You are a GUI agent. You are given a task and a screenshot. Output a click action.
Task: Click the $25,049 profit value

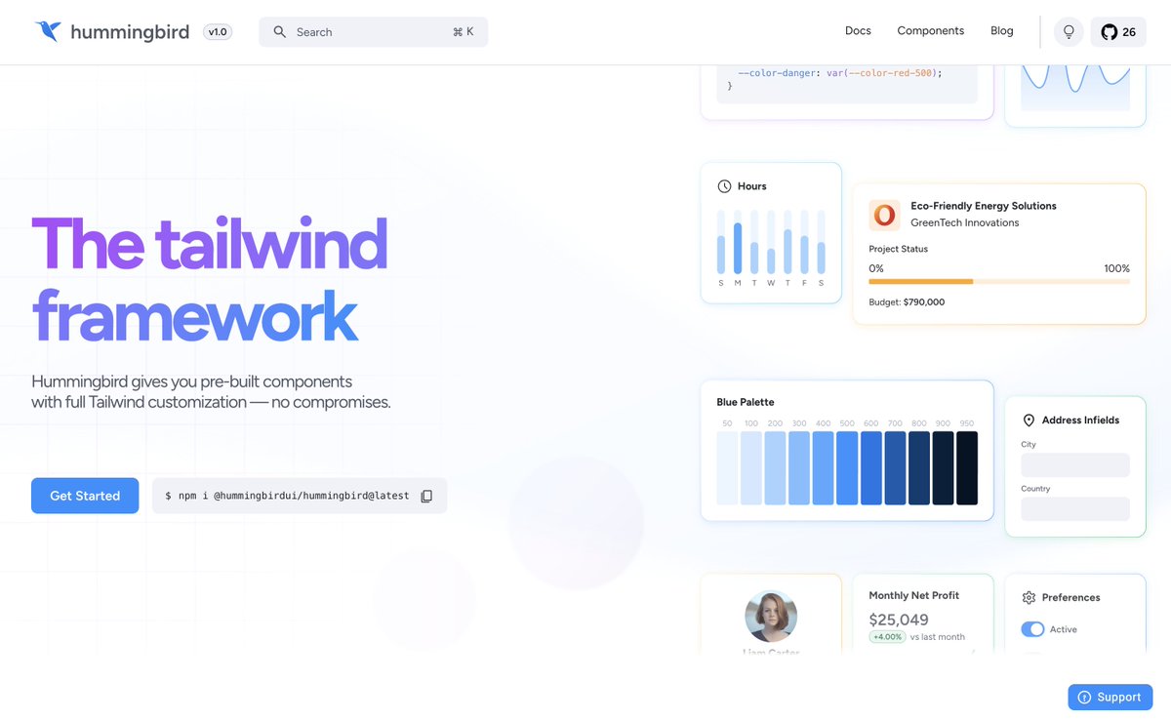[x=899, y=620]
